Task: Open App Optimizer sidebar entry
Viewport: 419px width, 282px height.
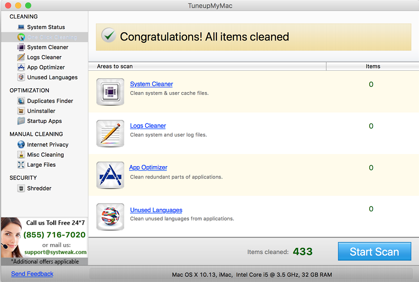Action: point(46,67)
